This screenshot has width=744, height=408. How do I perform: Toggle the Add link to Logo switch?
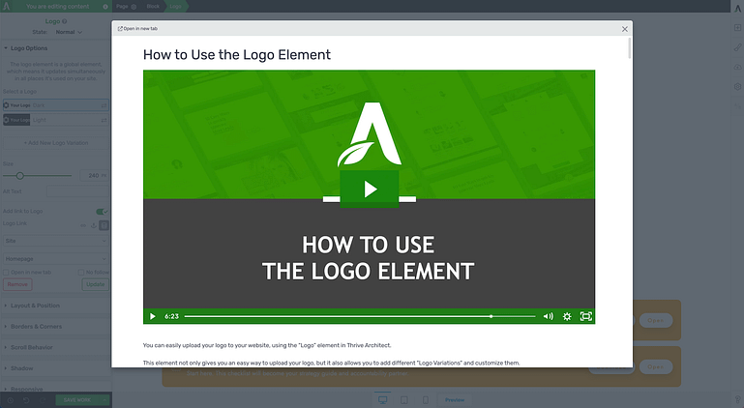coord(101,211)
